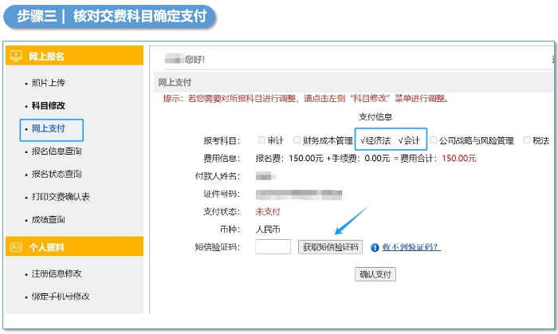Open 绑定手机号修改 page

pyautogui.click(x=61, y=297)
